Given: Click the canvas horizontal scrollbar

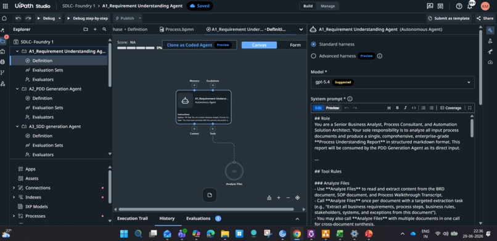Looking at the screenshot, I should (x=206, y=210).
